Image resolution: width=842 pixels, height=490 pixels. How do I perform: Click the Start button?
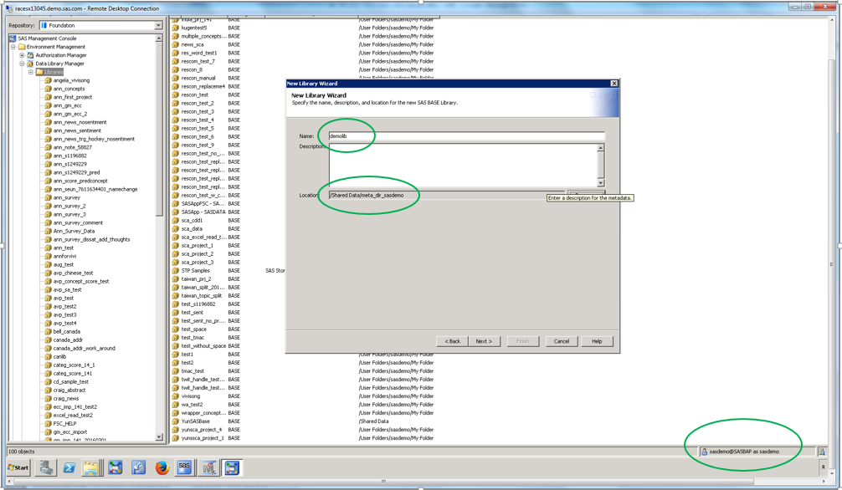coord(18,467)
